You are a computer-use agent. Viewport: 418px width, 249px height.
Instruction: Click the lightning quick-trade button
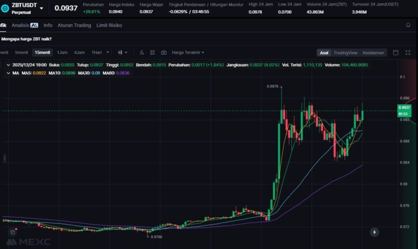374,232
